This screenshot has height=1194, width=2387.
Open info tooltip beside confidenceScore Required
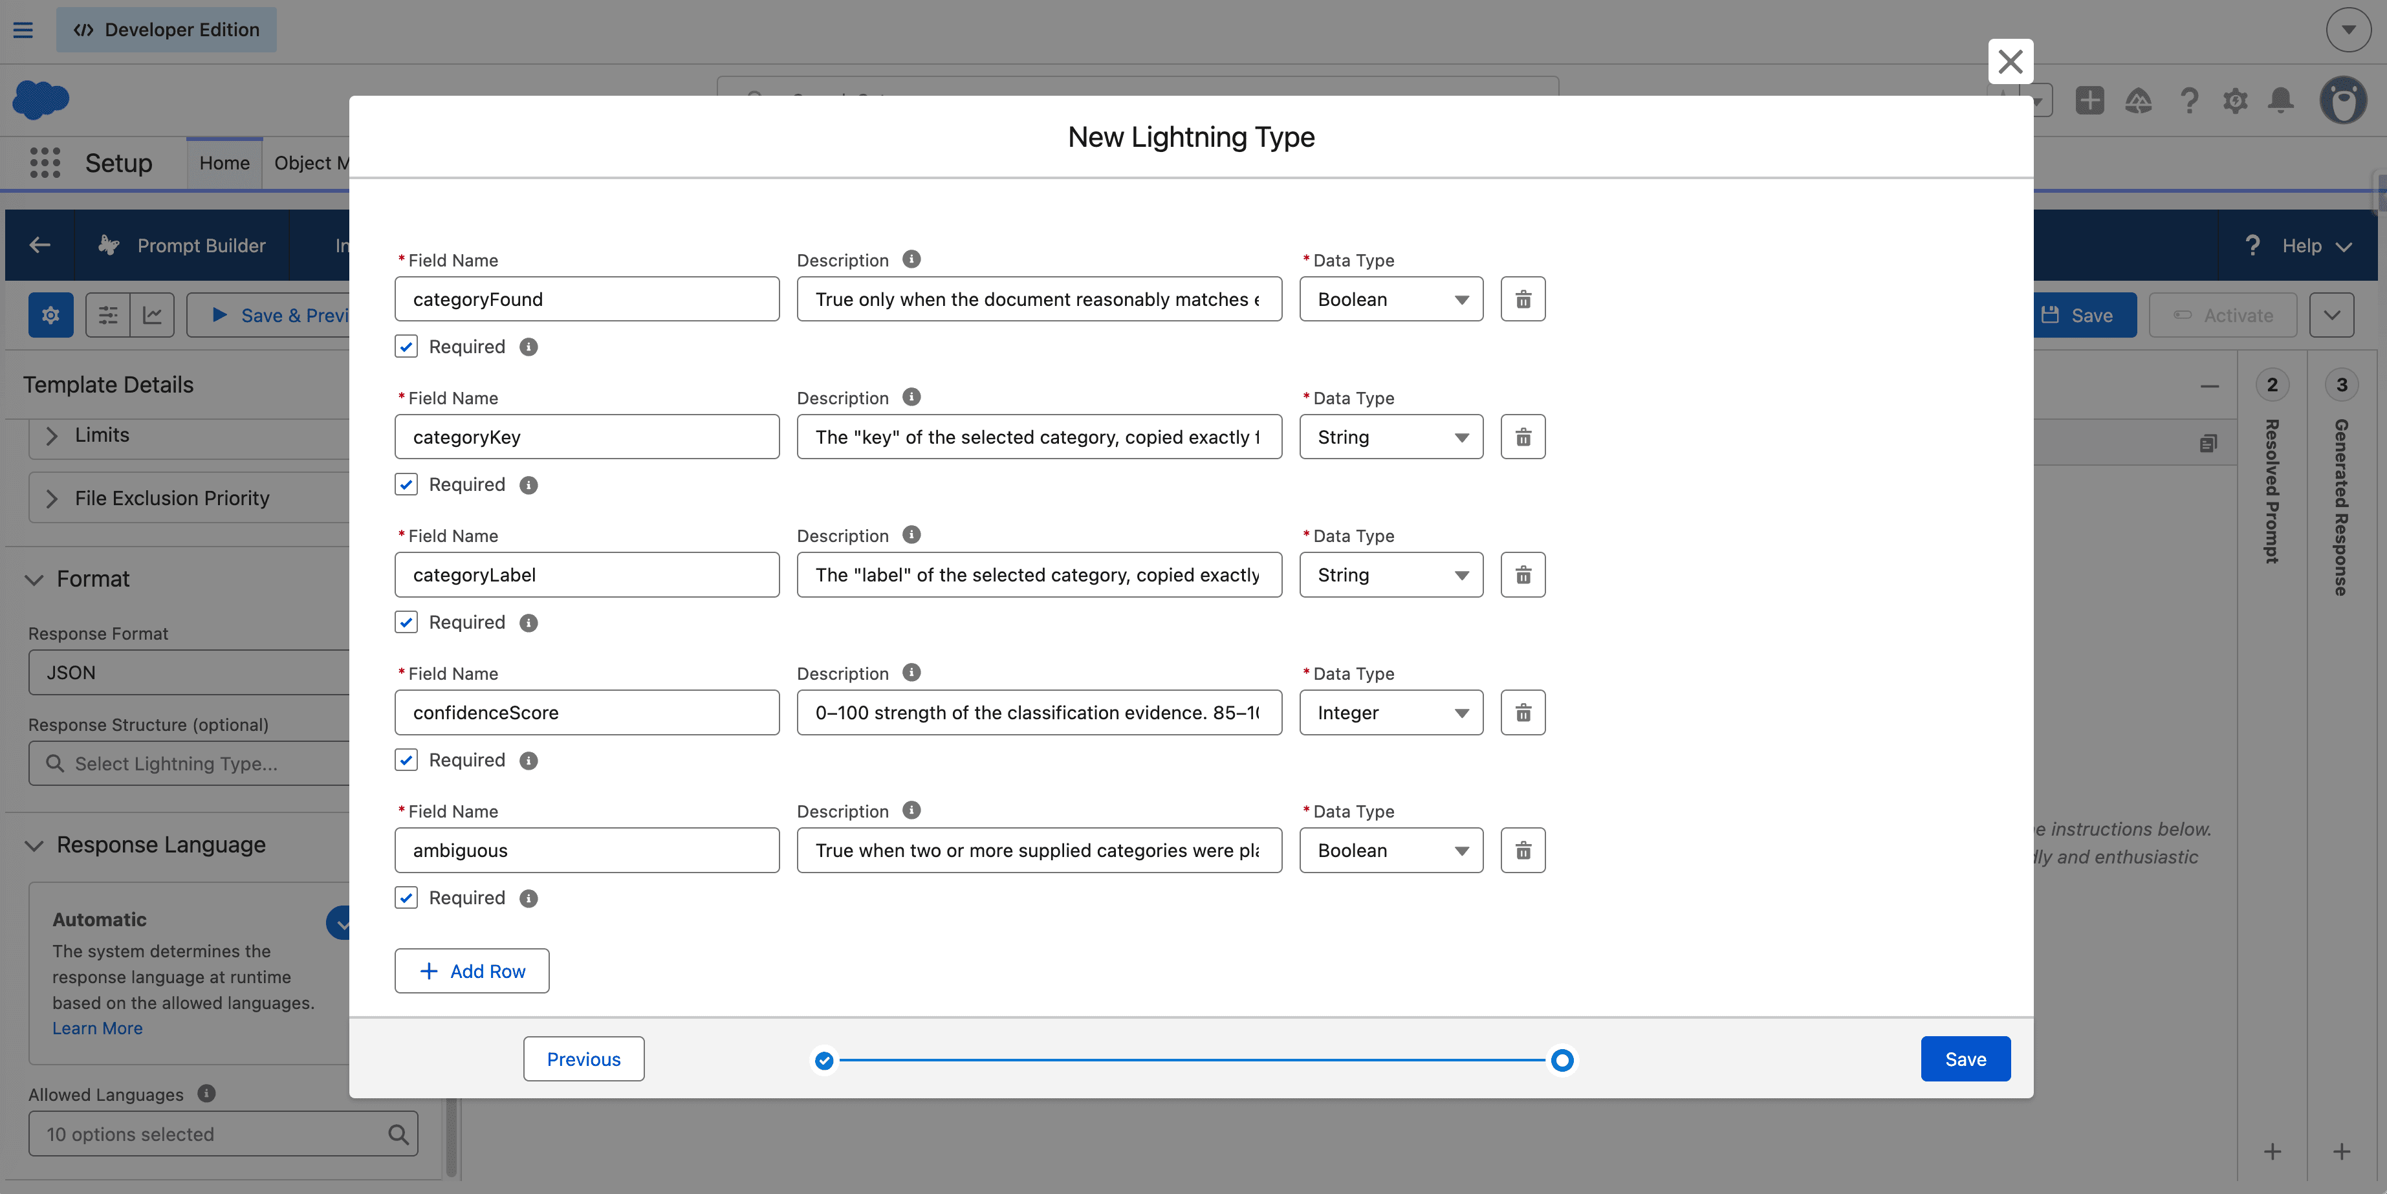click(528, 761)
